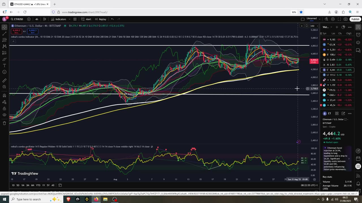Click the compare or add symbol plus icon
This screenshot has height=203, width=362.
pyautogui.click(x=29, y=19)
